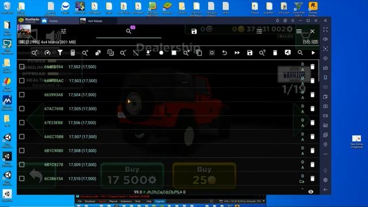Click the BlueStacks sidebar volume icon
368x207 pixels.
325,39
